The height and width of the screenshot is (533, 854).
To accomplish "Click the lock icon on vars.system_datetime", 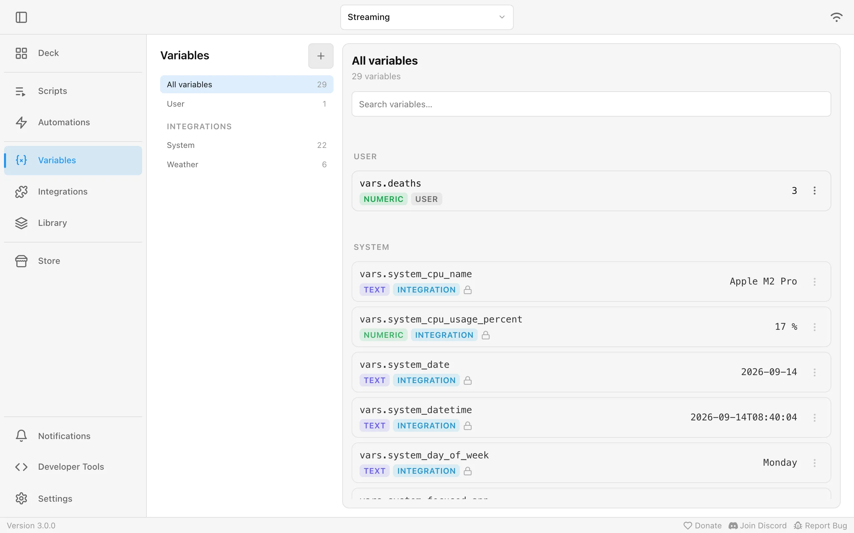I will (x=468, y=425).
